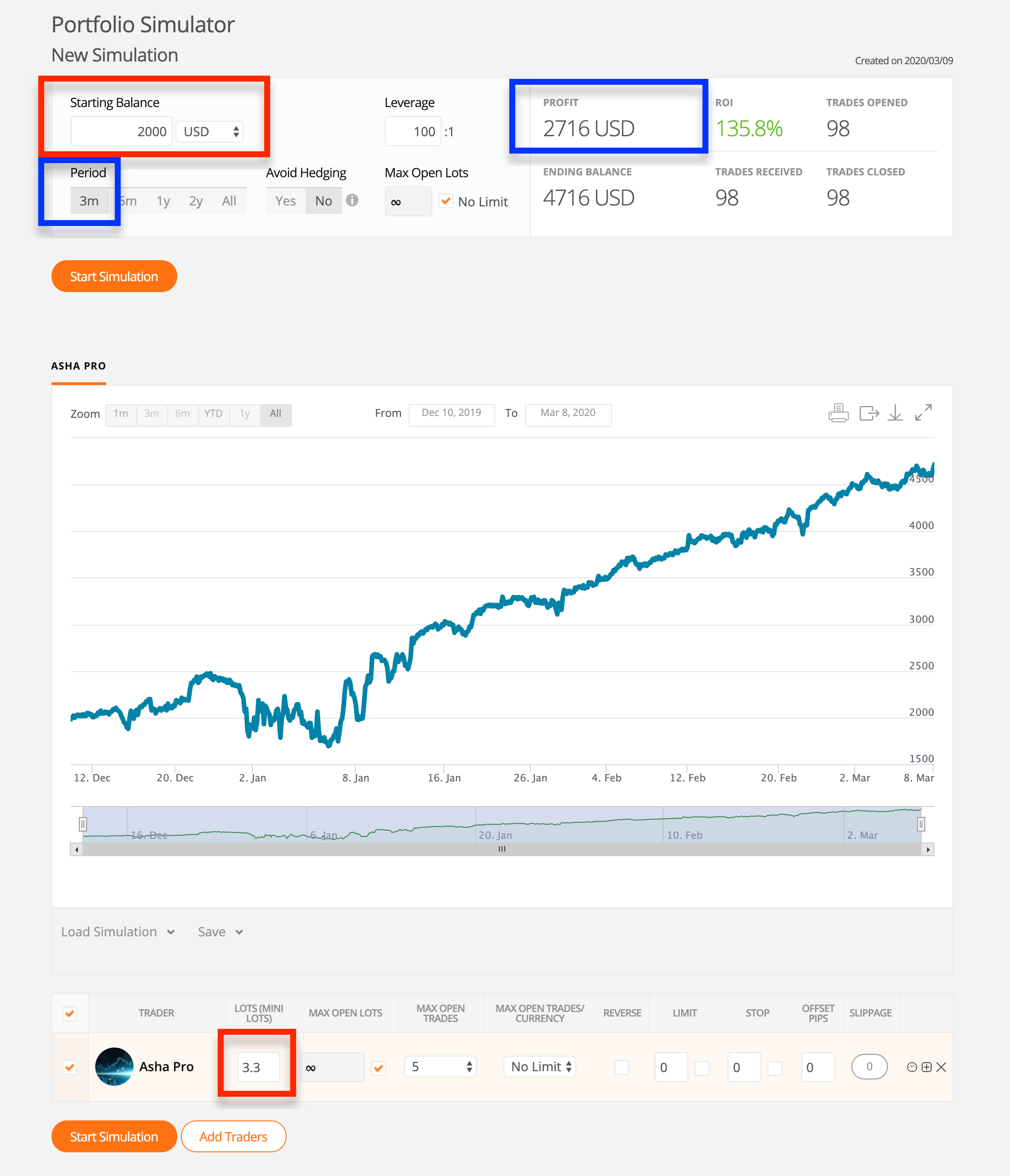Expand the Load Simulation dropdown
The width and height of the screenshot is (1010, 1176).
(x=118, y=932)
